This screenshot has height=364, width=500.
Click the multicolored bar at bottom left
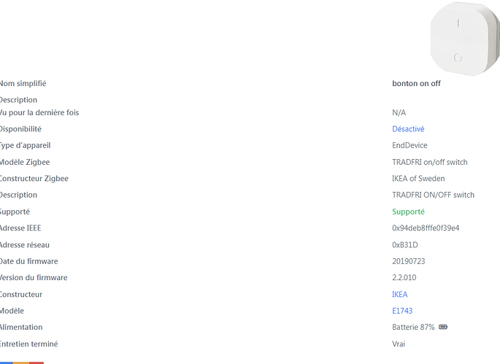[x=20, y=362]
